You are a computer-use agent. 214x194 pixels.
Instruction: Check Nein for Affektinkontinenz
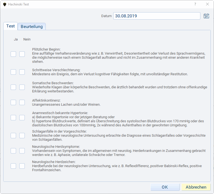[x=22, y=102]
